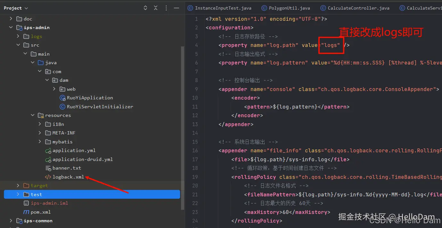
Task: Click the web package icon
Action: point(62,89)
